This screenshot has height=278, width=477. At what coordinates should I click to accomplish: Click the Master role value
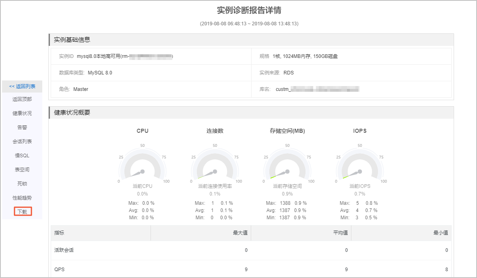point(81,89)
